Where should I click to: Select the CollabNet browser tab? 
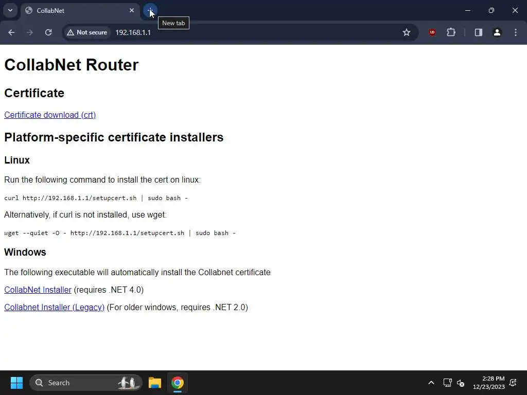81,10
